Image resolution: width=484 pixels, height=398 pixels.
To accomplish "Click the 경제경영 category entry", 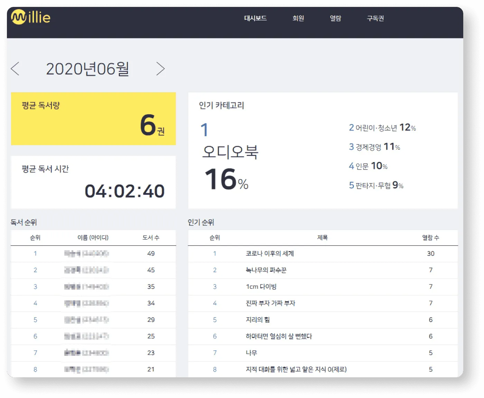I will click(374, 146).
